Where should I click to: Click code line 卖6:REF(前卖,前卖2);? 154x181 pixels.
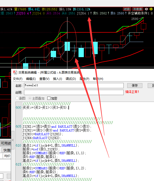pyautogui.click(x=40, y=172)
